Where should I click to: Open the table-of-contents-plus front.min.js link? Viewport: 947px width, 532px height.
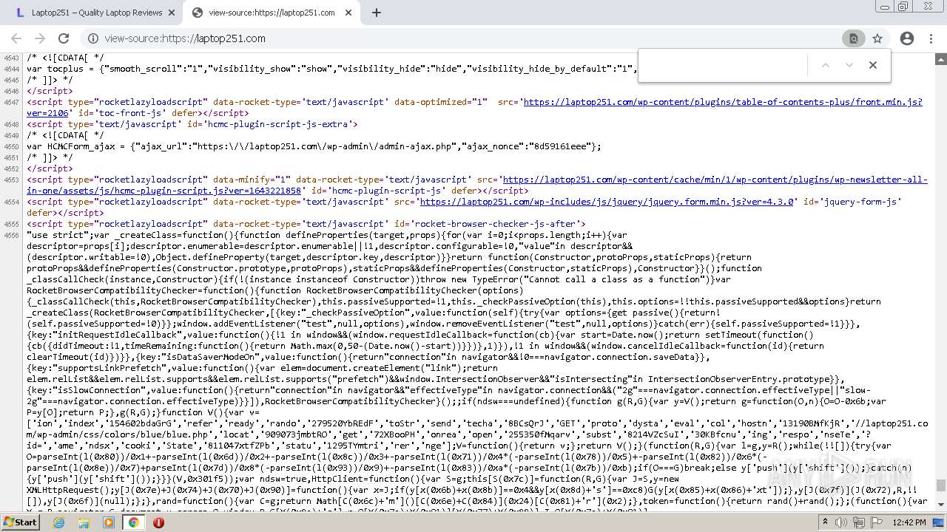723,102
